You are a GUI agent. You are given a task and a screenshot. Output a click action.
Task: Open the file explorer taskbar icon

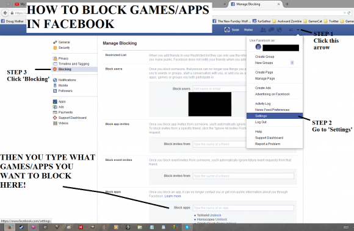coord(140,227)
